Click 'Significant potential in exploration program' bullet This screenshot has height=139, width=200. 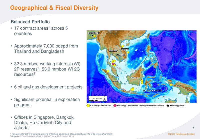pyautogui.click(x=47, y=102)
